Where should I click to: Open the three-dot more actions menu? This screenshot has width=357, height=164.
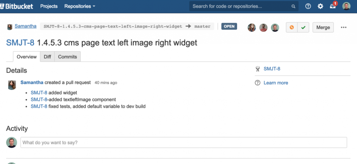343,27
